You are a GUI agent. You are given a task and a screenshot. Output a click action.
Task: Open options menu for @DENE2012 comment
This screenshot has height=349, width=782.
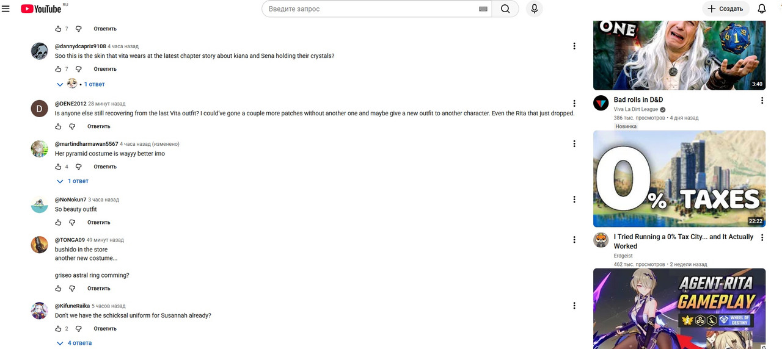[574, 104]
